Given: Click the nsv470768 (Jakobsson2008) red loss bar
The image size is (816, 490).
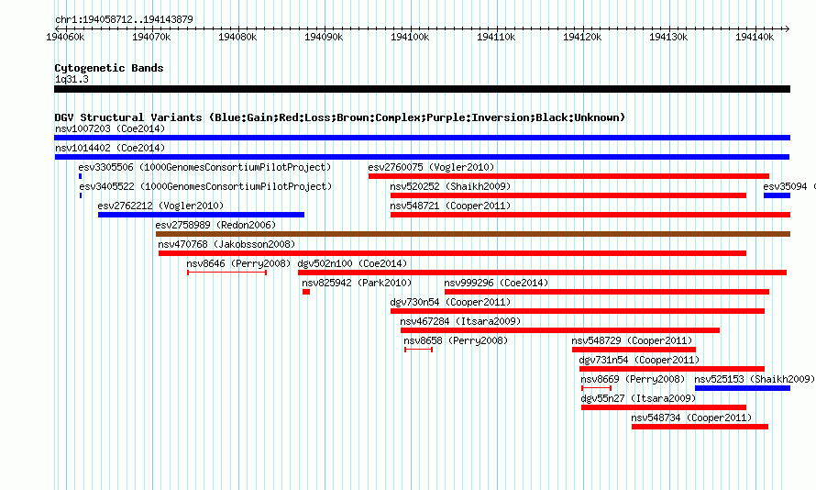Looking at the screenshot, I should point(452,253).
